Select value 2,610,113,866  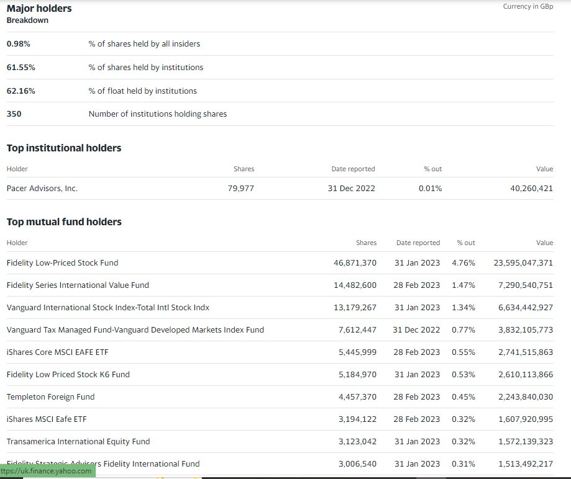tap(526, 375)
